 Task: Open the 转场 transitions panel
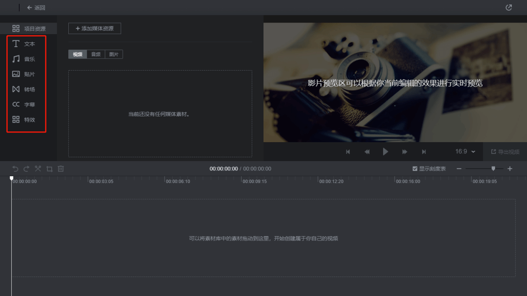[x=24, y=89]
